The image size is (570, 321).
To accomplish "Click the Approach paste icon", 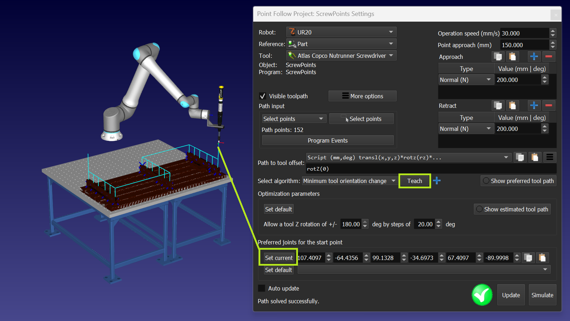I will [512, 56].
